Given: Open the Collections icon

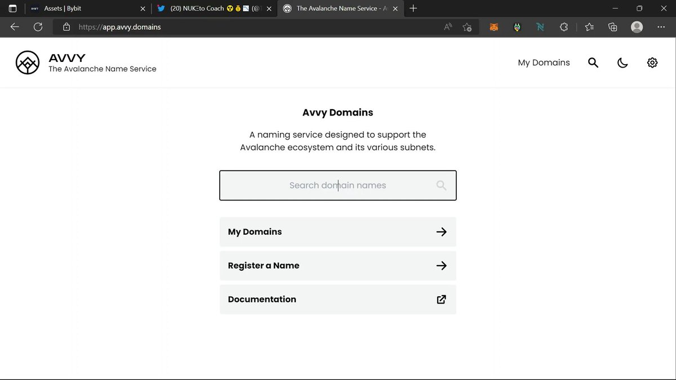Looking at the screenshot, I should (x=613, y=27).
